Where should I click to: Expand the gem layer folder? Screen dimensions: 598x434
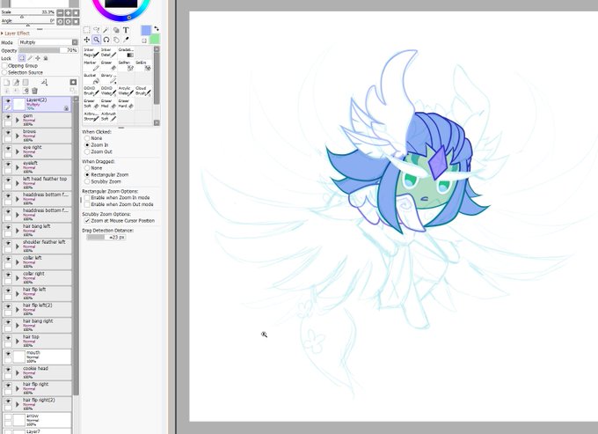[x=18, y=120]
